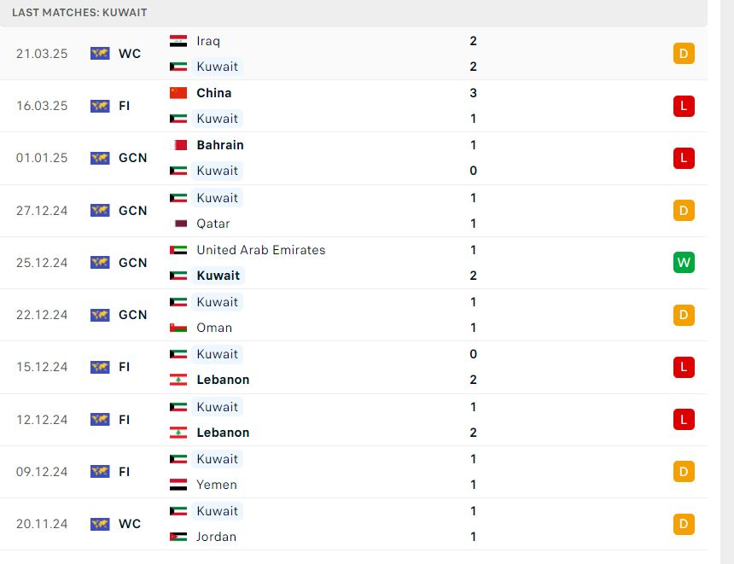734x564 pixels.
Task: Click the Oman flag icon
Action: (178, 328)
